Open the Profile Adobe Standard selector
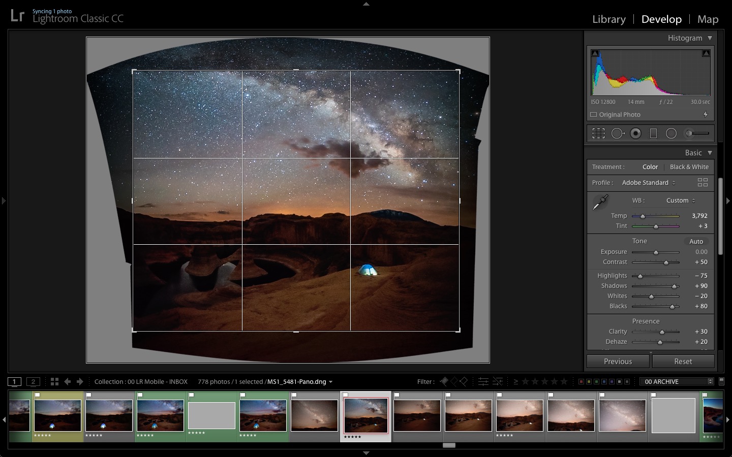Screen dimensions: 732x457 649,183
